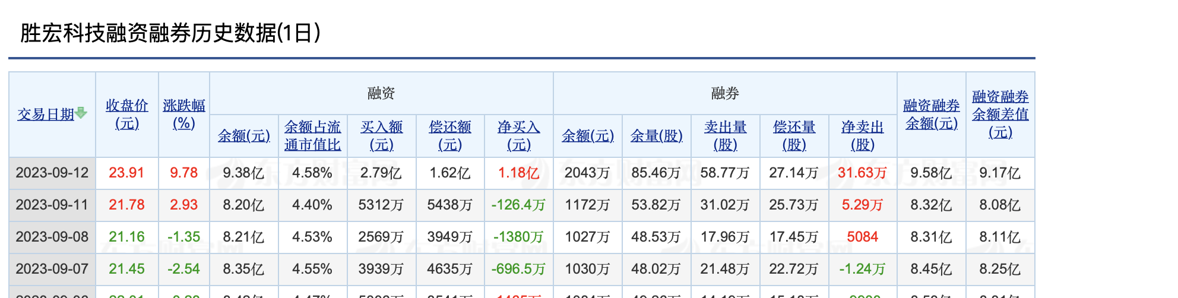Click market ratio 4.58%
The height and width of the screenshot is (298, 1178).
tap(312, 173)
